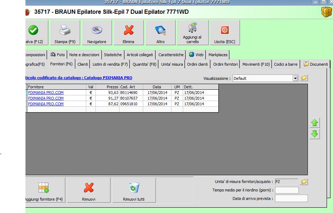The height and width of the screenshot is (213, 333).
Task: Click the UM column header
Action: [177, 87]
